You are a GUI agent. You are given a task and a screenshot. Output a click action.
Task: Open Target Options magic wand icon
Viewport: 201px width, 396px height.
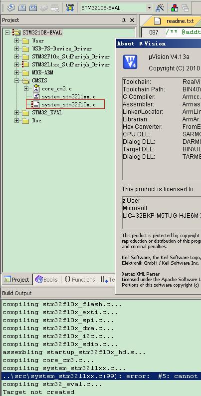160,8
